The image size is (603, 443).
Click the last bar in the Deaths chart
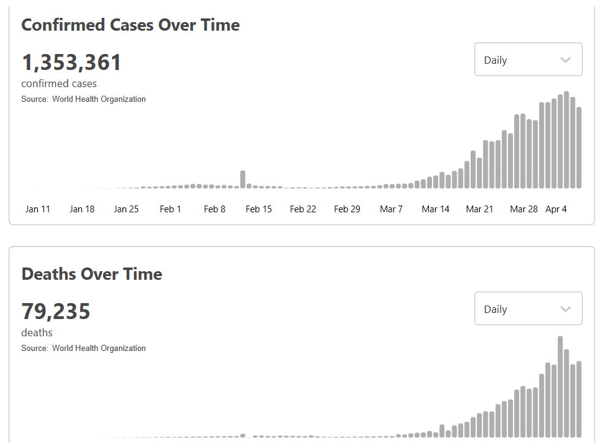pyautogui.click(x=579, y=399)
